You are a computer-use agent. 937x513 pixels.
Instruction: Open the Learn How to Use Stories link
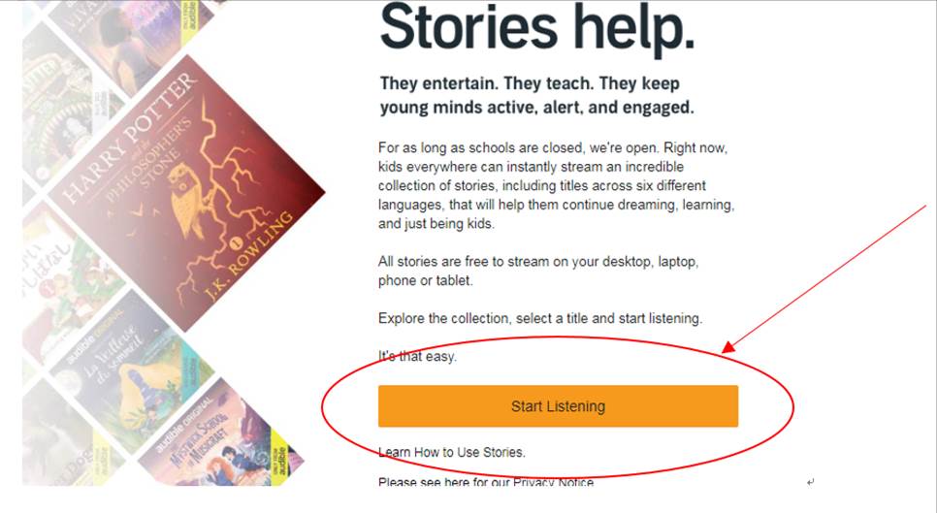[452, 452]
